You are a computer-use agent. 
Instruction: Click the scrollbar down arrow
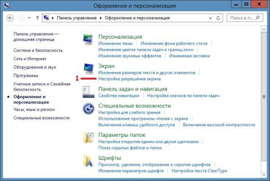tap(264, 175)
